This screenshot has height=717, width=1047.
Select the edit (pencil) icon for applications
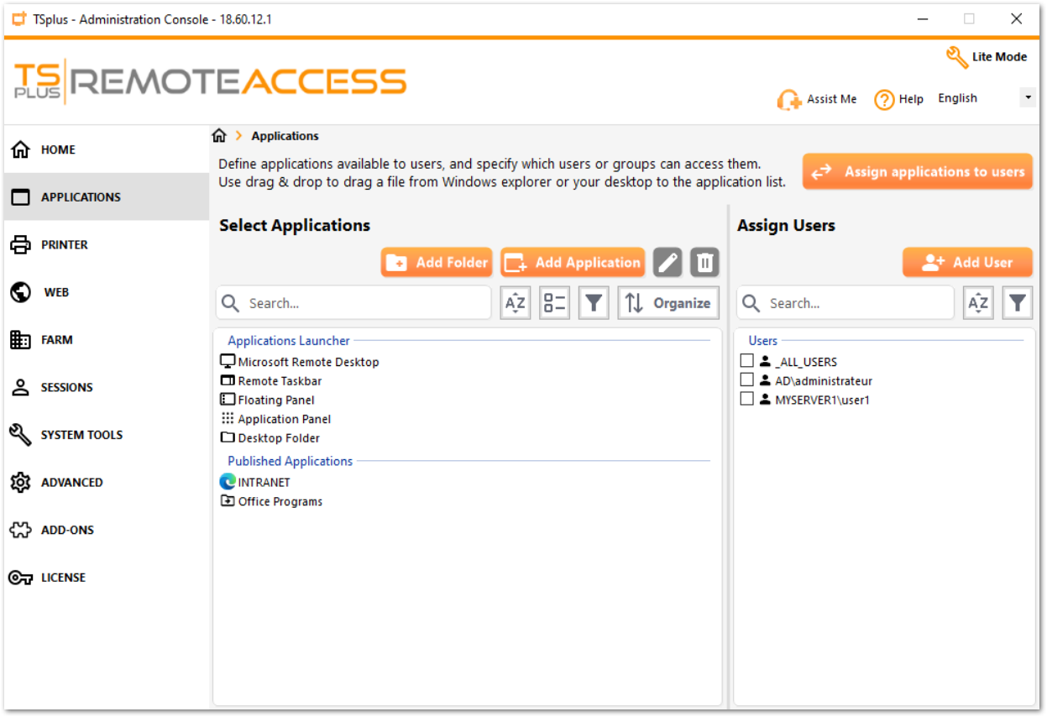[x=667, y=262]
